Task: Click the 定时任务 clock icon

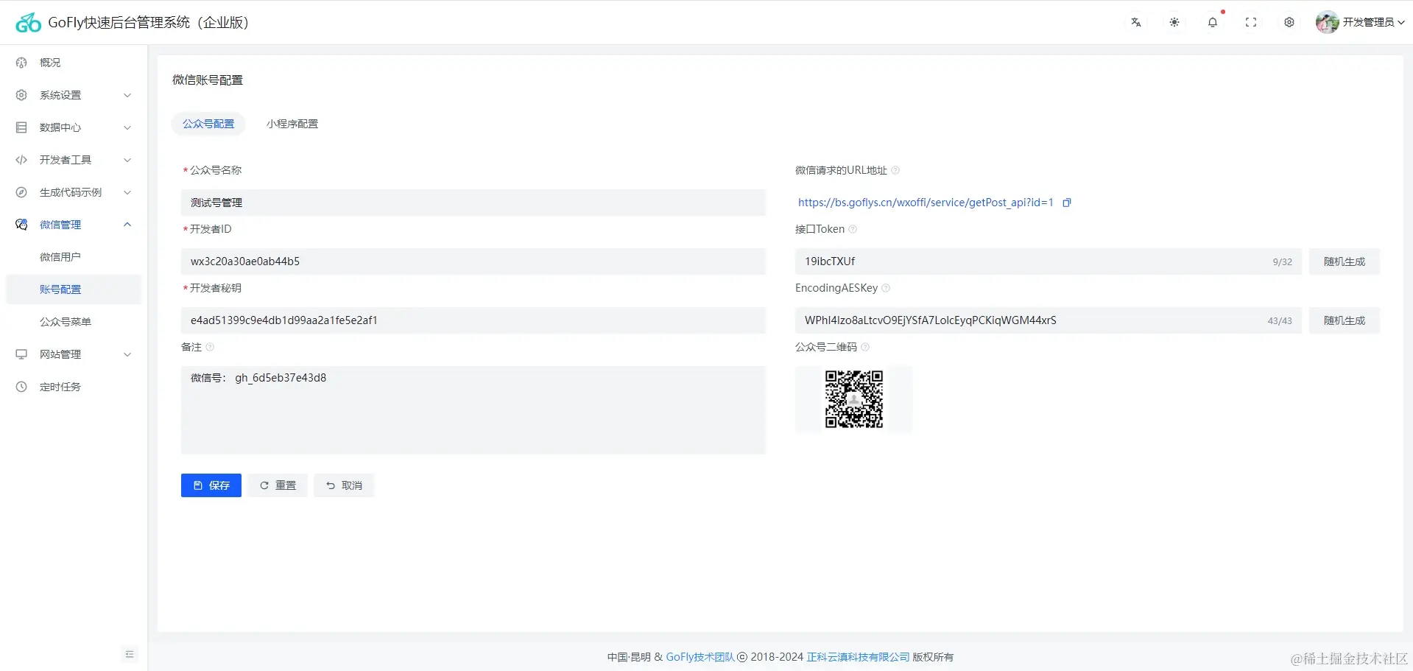Action: click(21, 387)
